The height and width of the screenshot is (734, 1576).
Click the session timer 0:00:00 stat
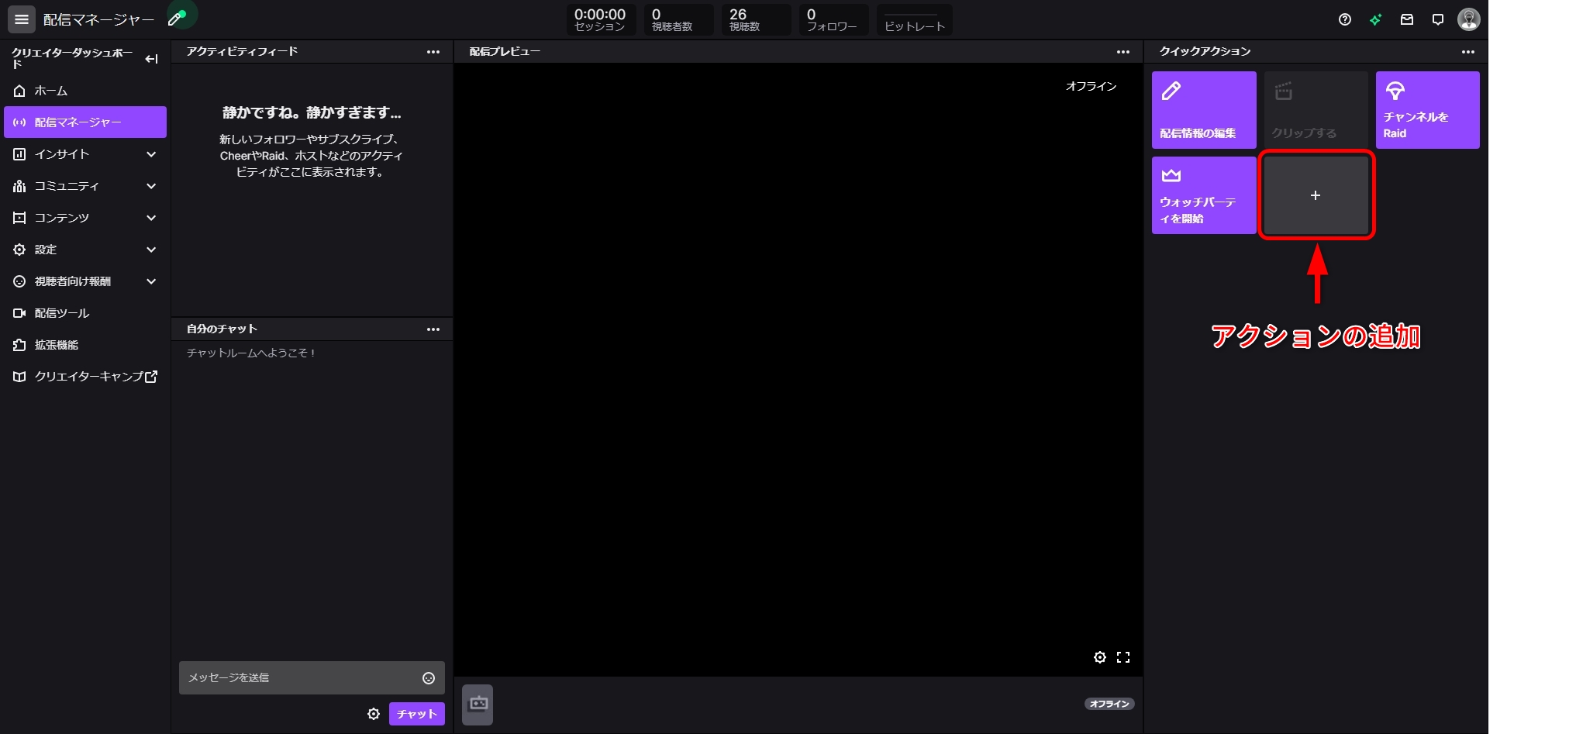click(x=601, y=19)
